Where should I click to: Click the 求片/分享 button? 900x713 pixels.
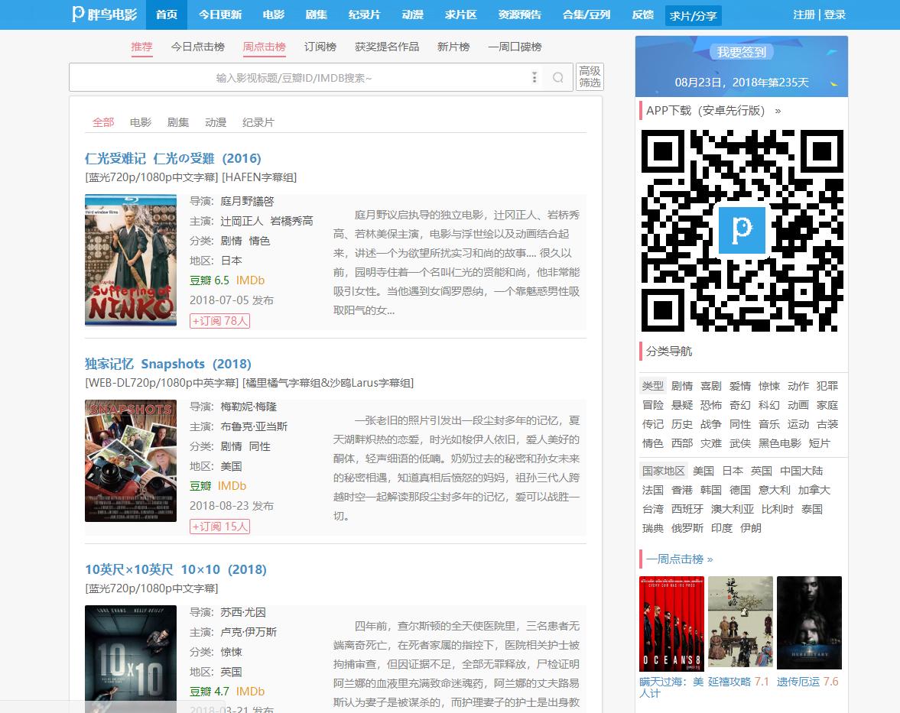(694, 15)
